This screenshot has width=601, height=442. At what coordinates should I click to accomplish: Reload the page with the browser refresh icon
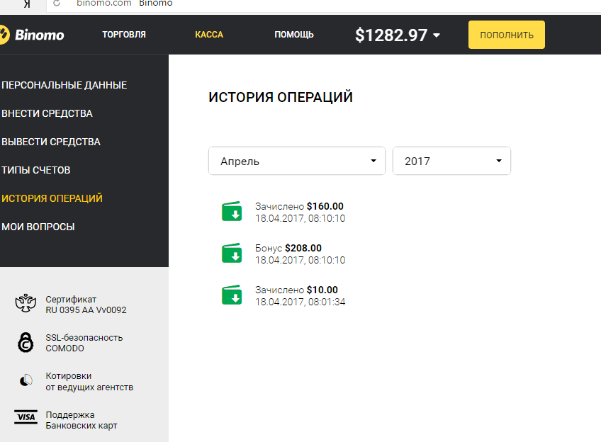[x=57, y=4]
